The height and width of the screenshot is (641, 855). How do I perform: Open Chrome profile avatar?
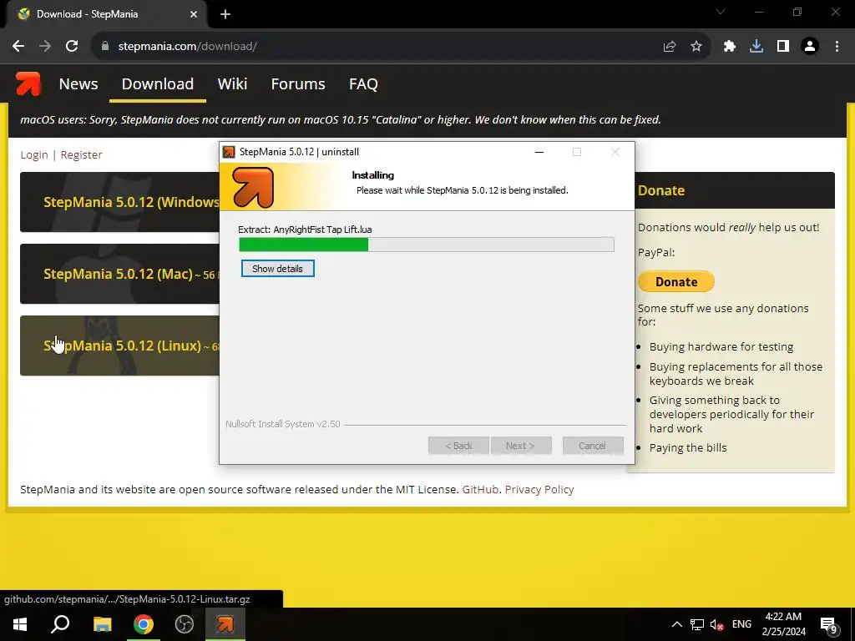810,47
